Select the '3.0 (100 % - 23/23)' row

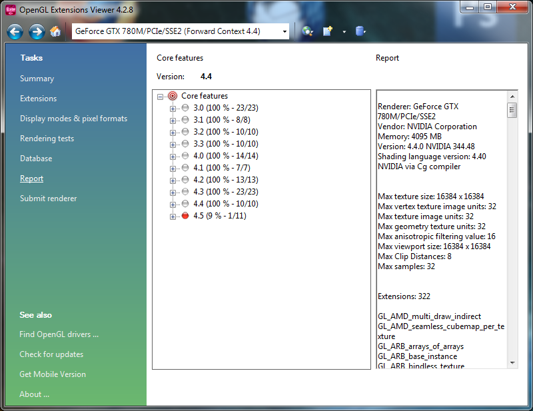point(226,108)
